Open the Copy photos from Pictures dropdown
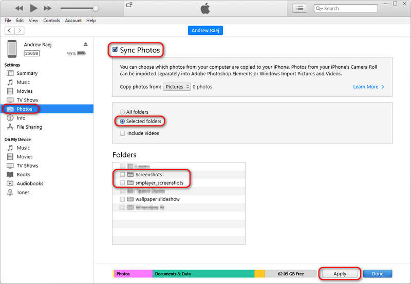This screenshot has height=284, width=411. point(177,87)
